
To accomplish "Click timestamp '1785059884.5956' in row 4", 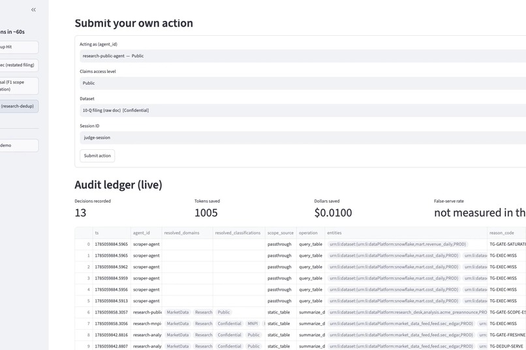I will (112, 290).
